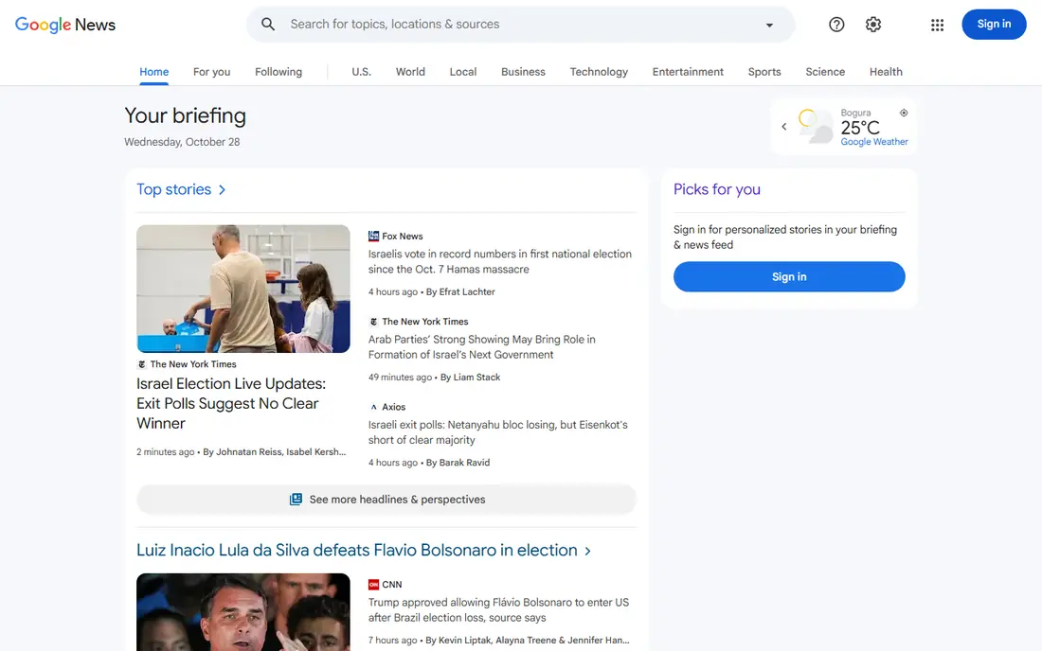This screenshot has width=1042, height=651.
Task: Select the Home tab
Action: click(154, 72)
